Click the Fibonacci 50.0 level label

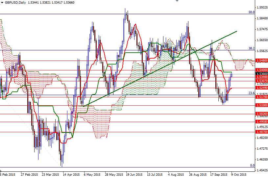click(252, 12)
